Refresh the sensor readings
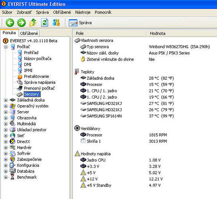 pyautogui.click(x=45, y=23)
